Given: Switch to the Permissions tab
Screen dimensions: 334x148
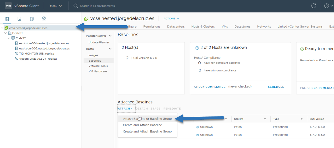Looking at the screenshot, I should tap(152, 26).
